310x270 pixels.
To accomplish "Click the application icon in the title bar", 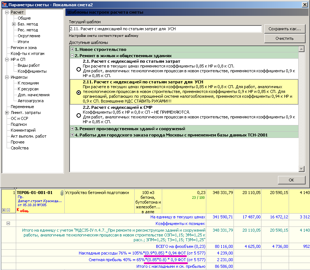I will coord(4,4).
